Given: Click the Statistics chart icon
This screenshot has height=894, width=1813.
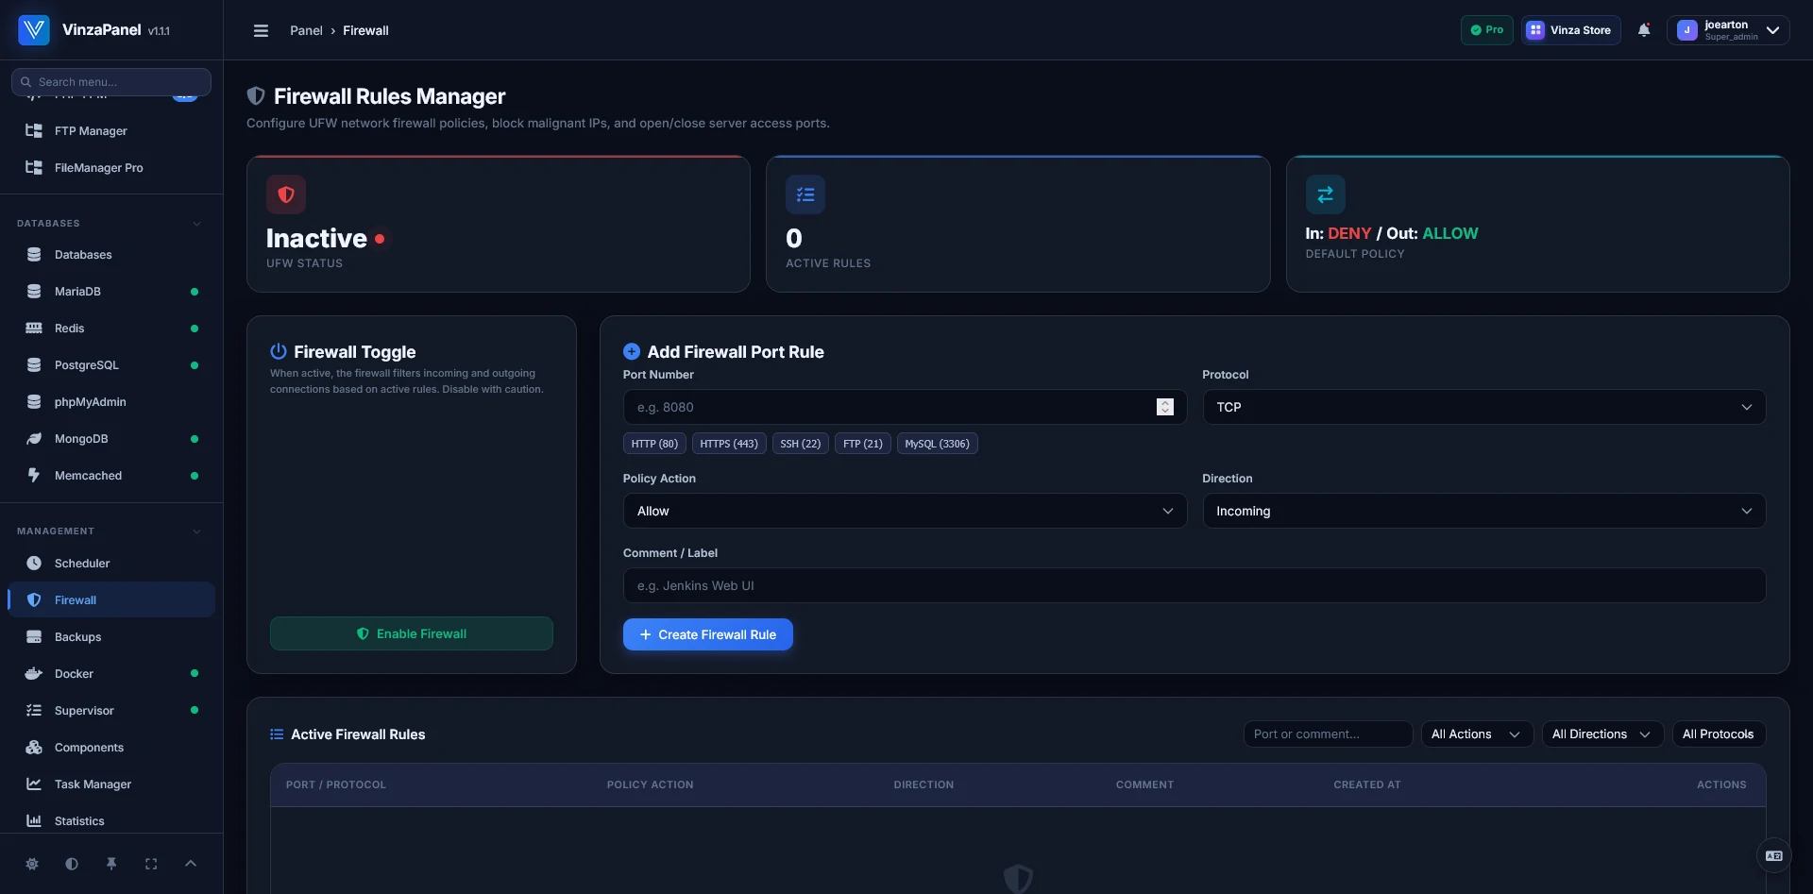Looking at the screenshot, I should click(34, 821).
